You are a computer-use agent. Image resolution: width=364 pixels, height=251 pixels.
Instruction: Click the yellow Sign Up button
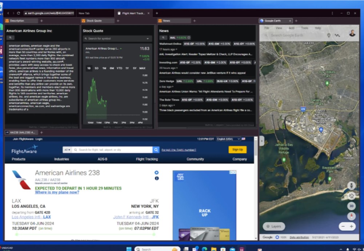pyautogui.click(x=237, y=150)
